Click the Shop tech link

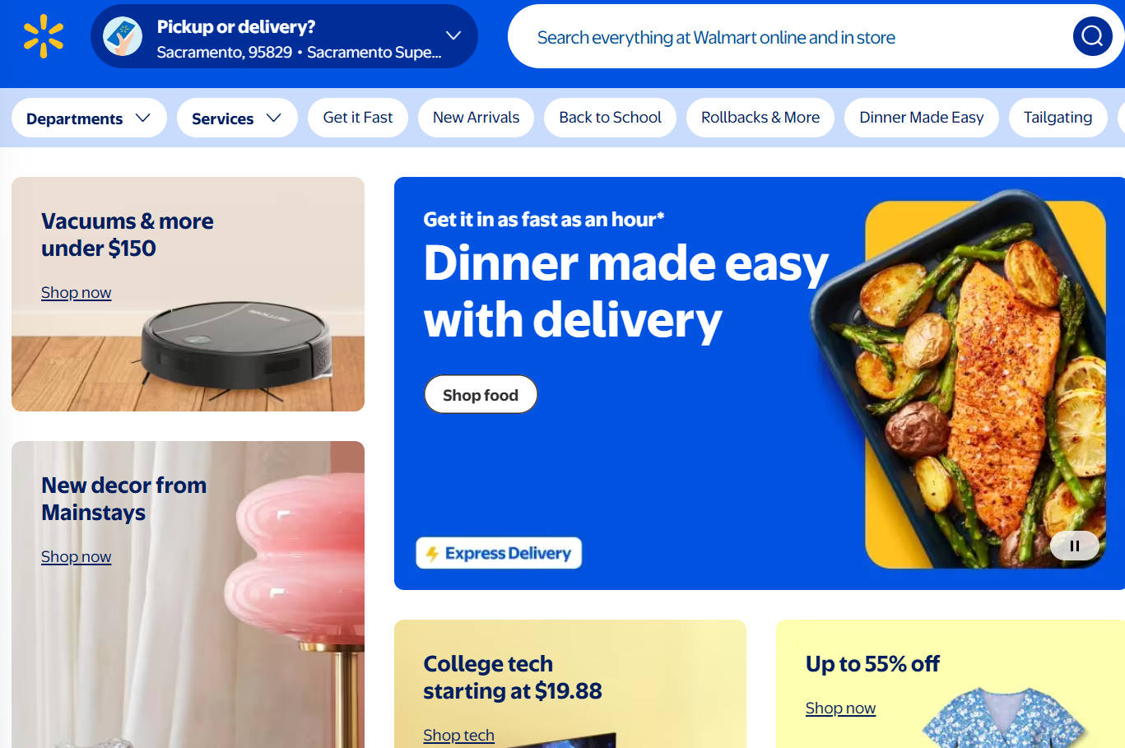[458, 735]
